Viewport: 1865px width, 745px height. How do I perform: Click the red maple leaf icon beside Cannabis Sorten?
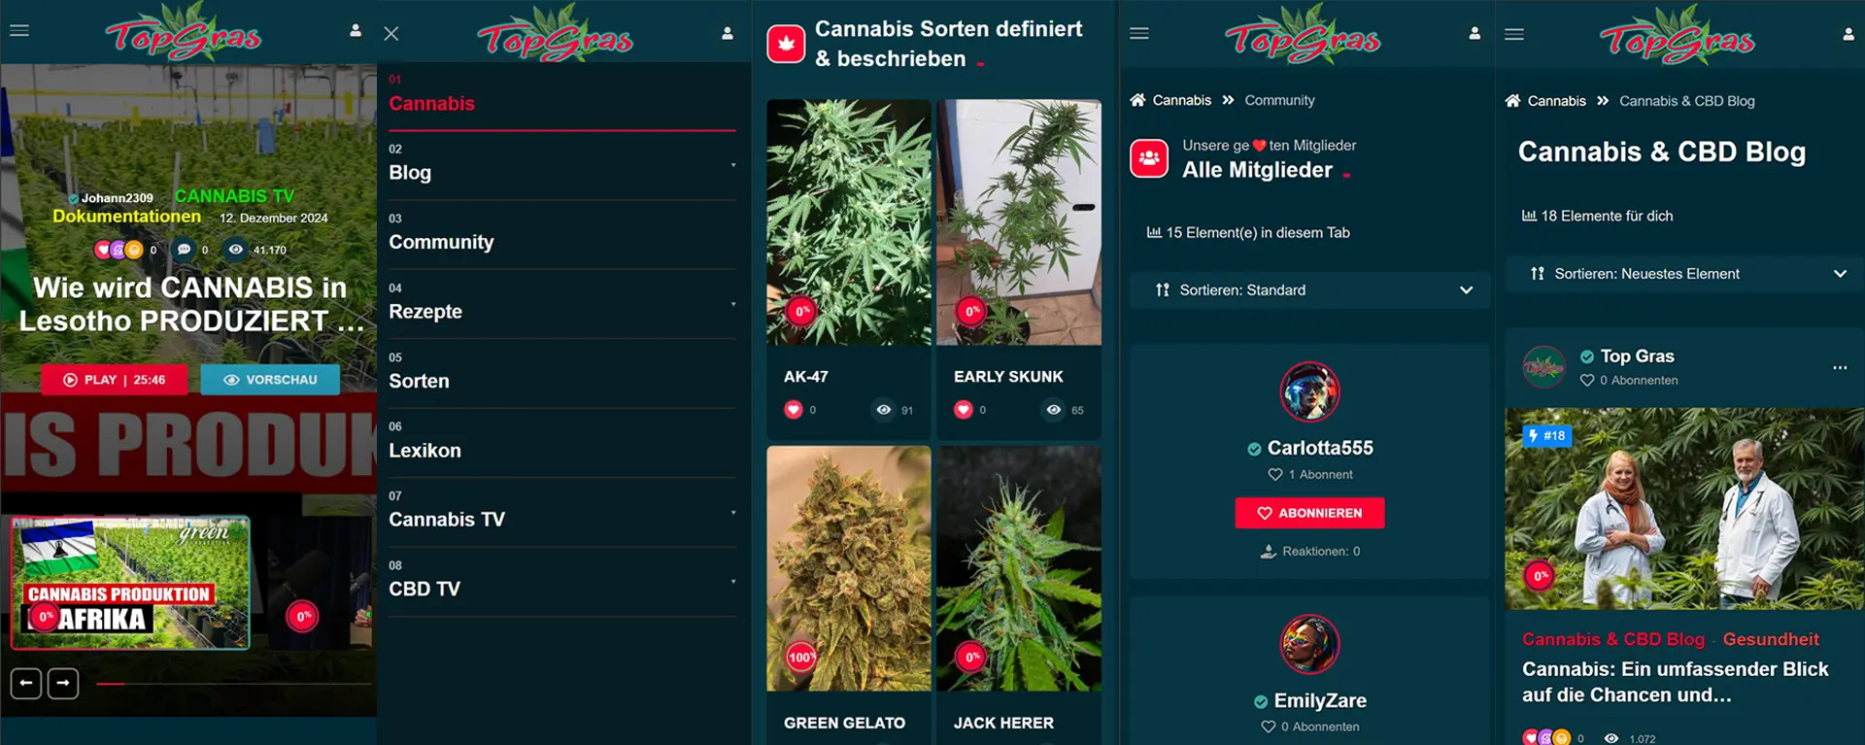[x=786, y=44]
